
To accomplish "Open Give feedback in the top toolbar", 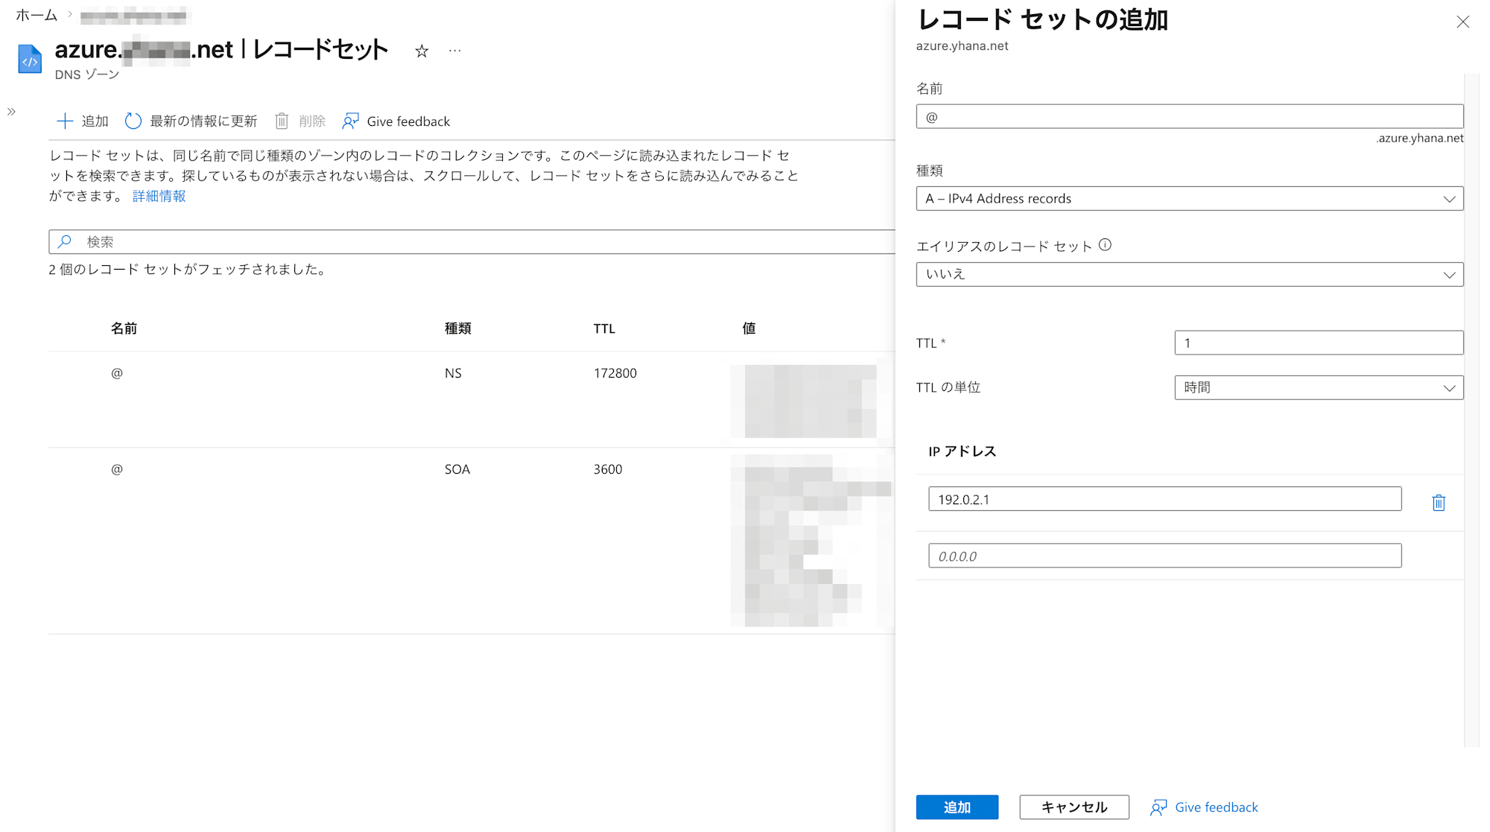I will [x=396, y=121].
